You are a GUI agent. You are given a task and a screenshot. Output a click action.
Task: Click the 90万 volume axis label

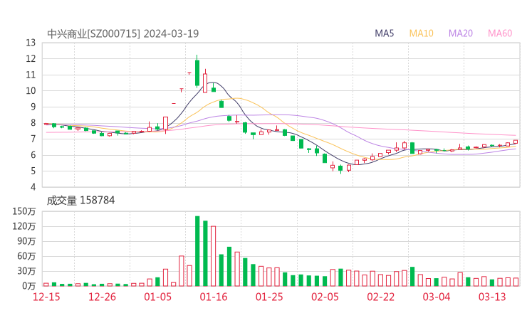click(26, 241)
